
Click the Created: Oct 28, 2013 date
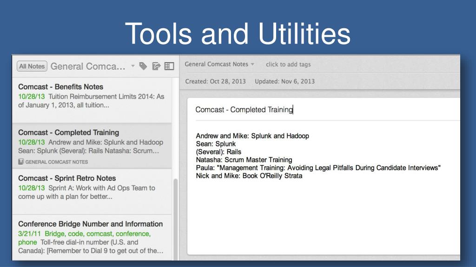pyautogui.click(x=215, y=81)
